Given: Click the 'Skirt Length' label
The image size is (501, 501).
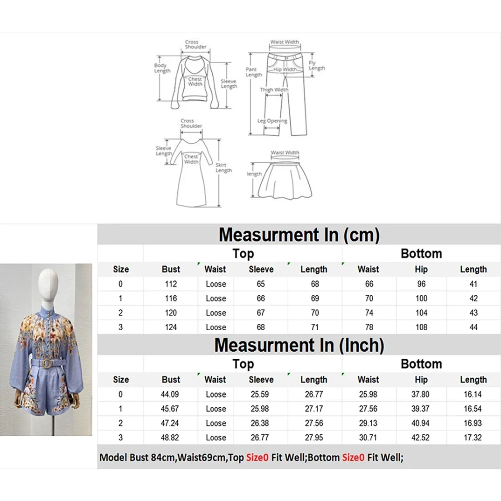Looking at the screenshot, I should tap(223, 168).
